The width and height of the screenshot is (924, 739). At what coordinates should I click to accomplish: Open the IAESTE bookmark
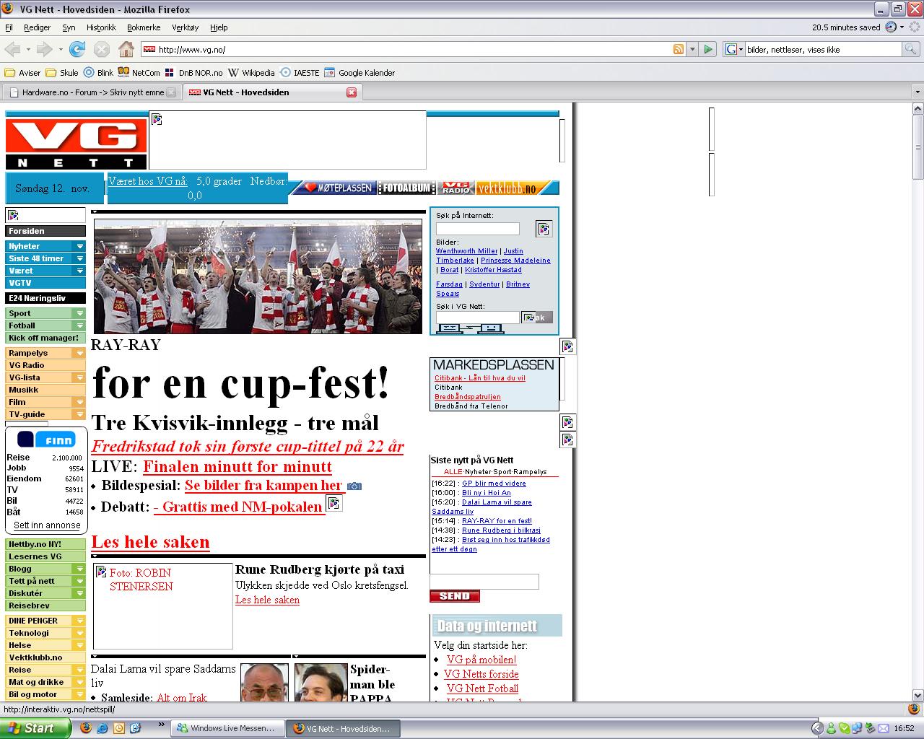pyautogui.click(x=300, y=73)
